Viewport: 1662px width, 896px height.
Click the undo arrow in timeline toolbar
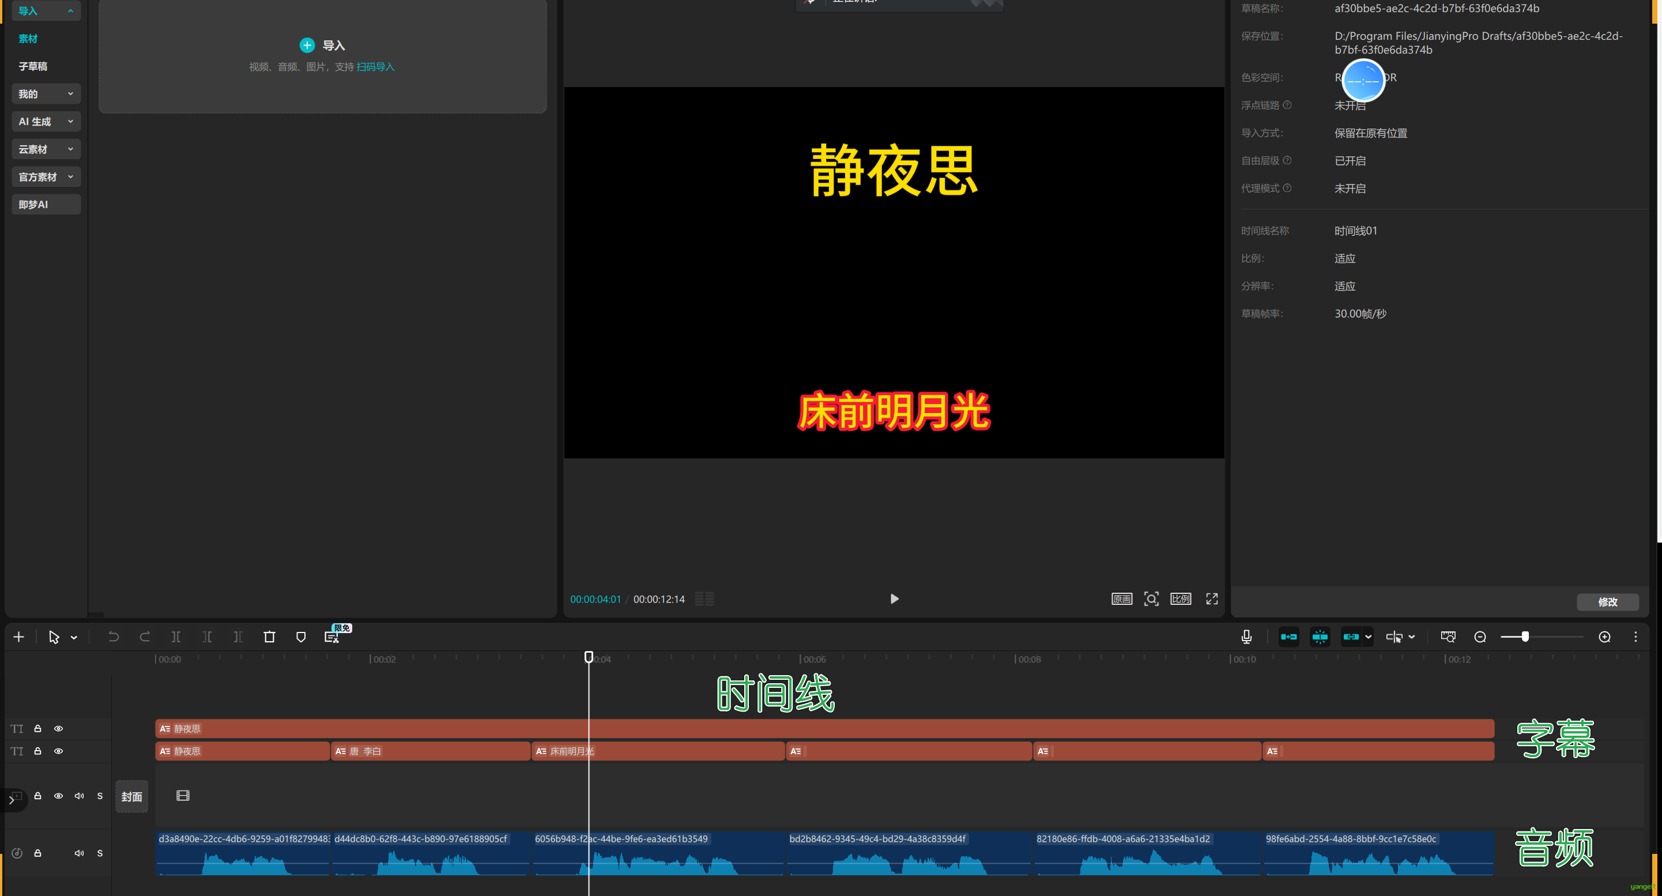tap(114, 637)
